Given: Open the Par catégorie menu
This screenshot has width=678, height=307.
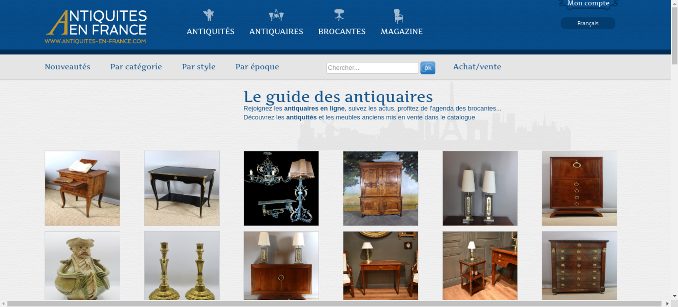Looking at the screenshot, I should point(136,67).
